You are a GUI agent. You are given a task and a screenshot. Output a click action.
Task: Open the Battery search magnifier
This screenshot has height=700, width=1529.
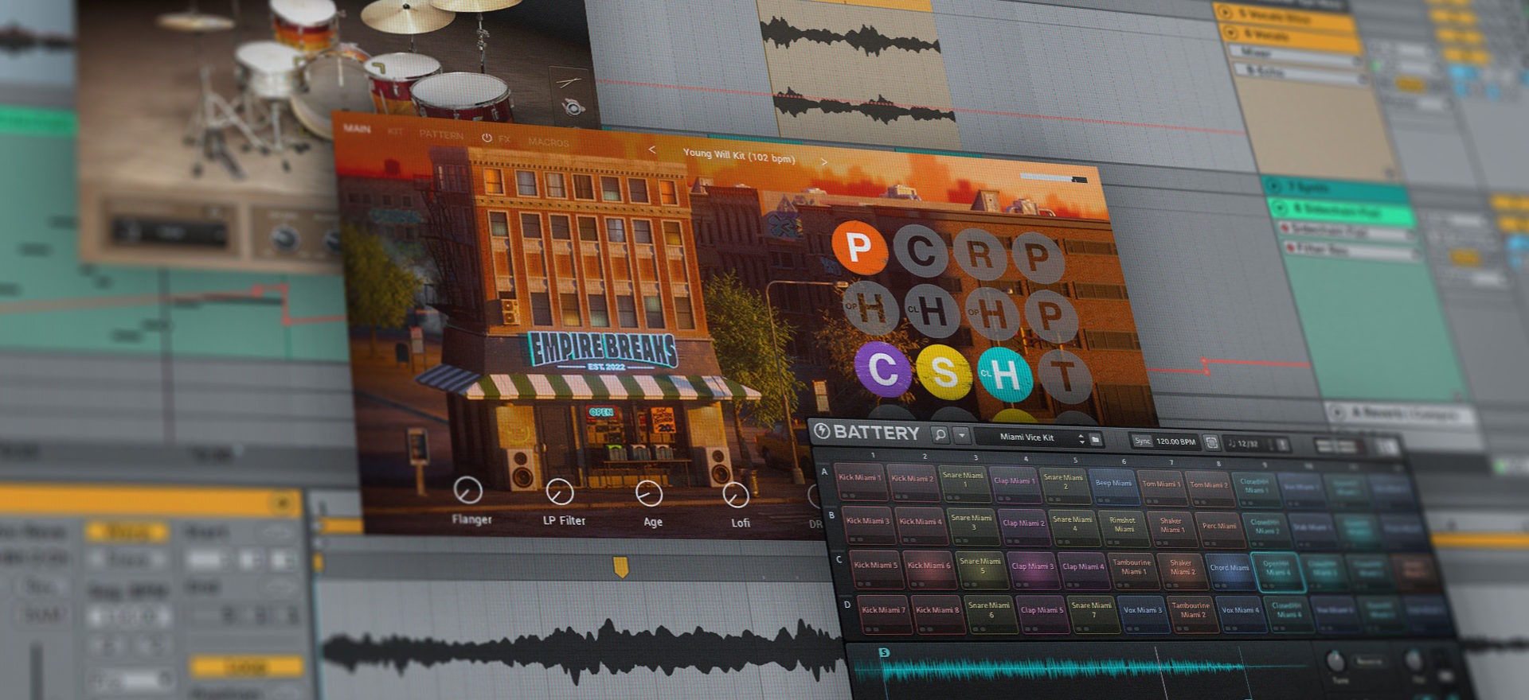(940, 434)
